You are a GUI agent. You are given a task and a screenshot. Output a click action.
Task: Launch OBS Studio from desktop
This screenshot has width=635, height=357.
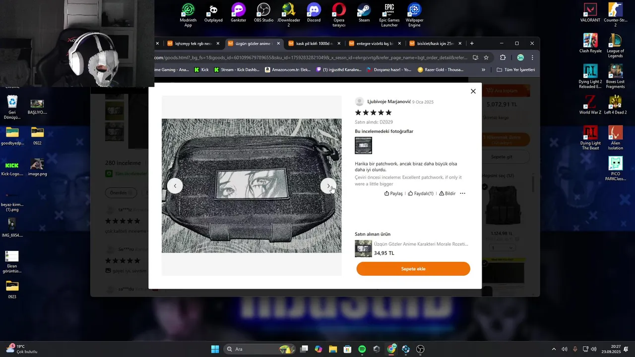263,13
